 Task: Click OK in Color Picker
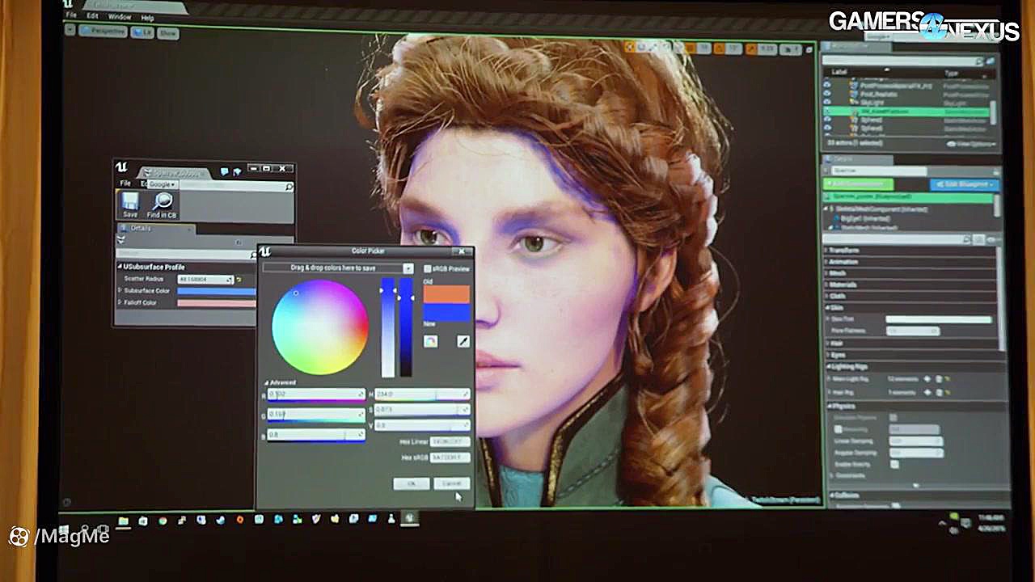point(412,483)
